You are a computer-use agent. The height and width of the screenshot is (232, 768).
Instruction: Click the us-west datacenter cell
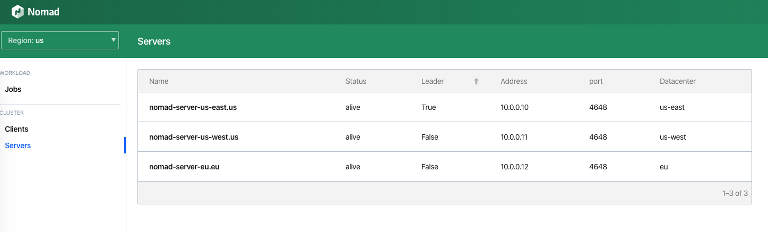(x=672, y=137)
